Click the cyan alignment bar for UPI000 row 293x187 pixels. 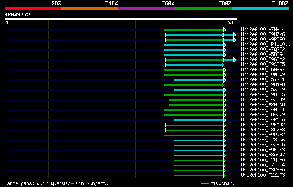click(194, 45)
